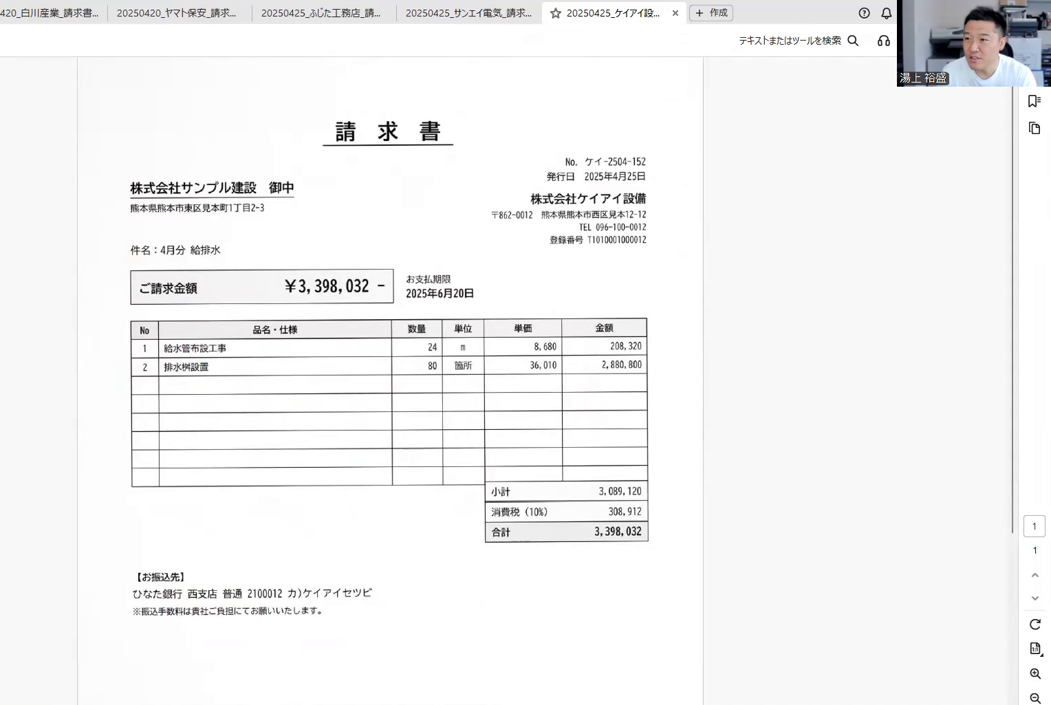This screenshot has height=705, width=1051.
Task: Click the current page number box
Action: 1034,526
